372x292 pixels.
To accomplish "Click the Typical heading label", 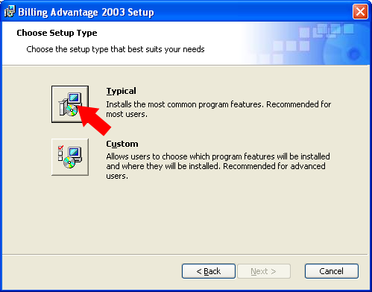I will [121, 91].
